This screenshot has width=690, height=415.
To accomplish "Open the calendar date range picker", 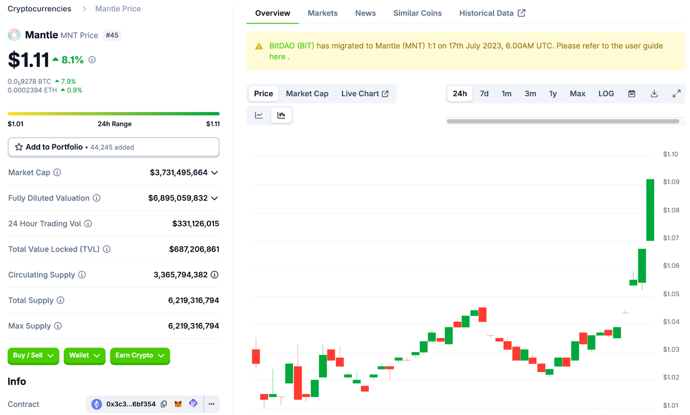I will (632, 94).
